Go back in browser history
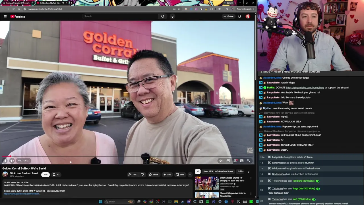The image size is (364, 205). pyautogui.click(x=3, y=9)
